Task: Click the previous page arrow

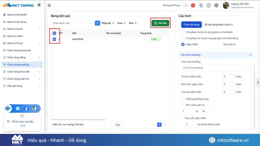Action: [x=154, y=124]
